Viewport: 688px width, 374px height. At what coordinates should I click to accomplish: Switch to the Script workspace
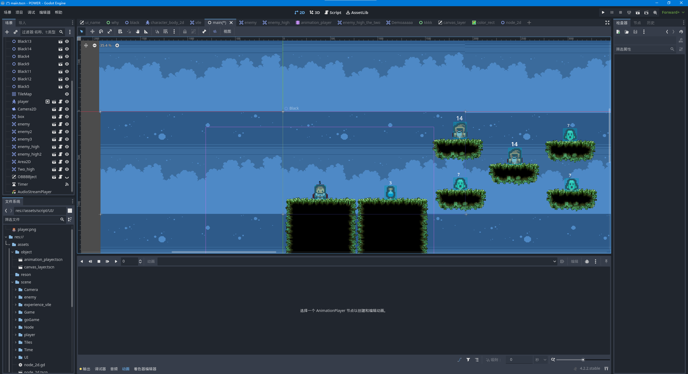333,12
